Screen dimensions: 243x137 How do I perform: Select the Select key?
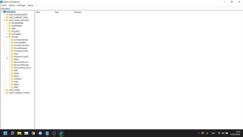[16, 73]
